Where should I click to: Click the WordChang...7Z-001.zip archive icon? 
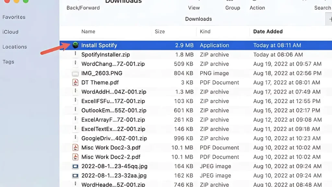coord(75,64)
